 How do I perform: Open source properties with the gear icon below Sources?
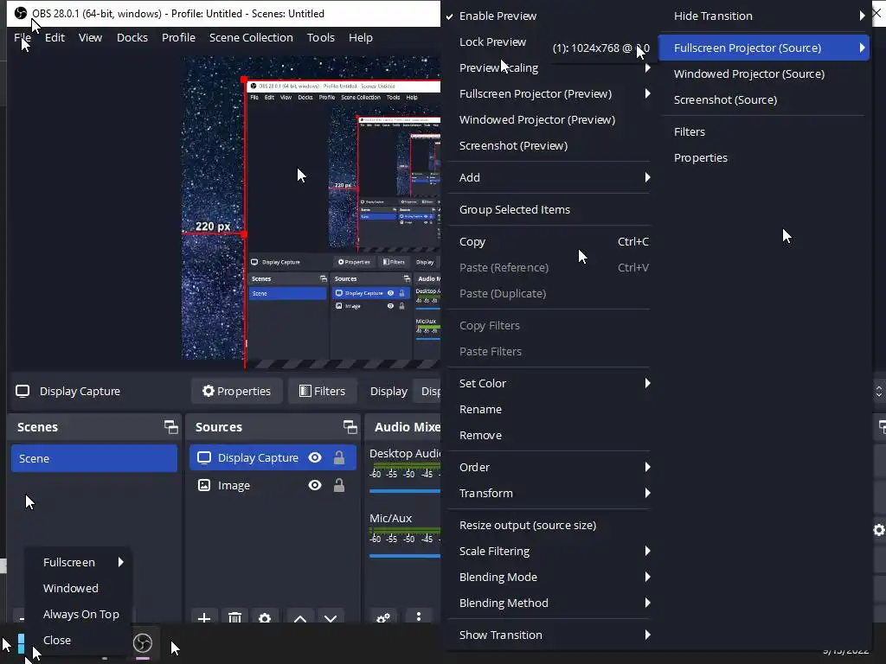pyautogui.click(x=265, y=617)
